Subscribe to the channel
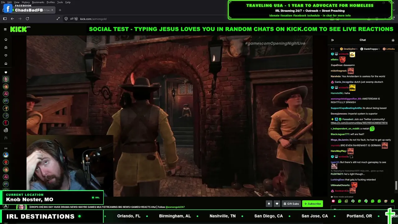Screen dimensions: 398x224 tap(312, 204)
